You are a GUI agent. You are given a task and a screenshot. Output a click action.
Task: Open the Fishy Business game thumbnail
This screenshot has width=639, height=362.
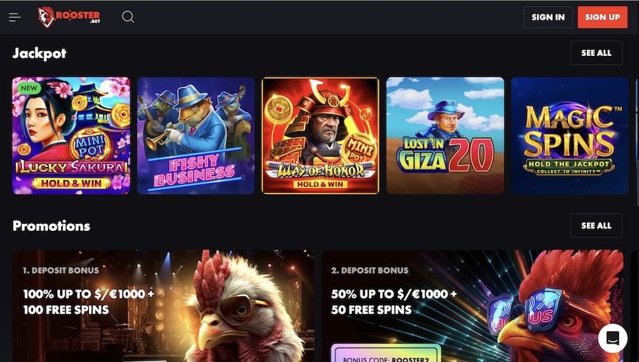click(196, 136)
